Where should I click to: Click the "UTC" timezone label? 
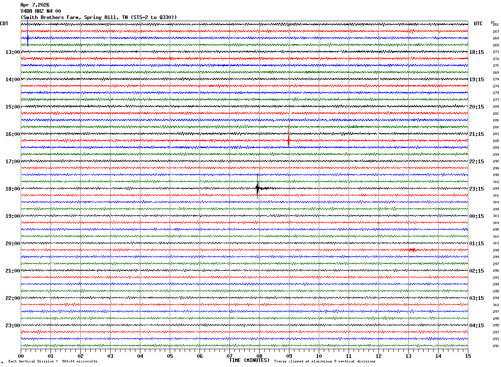coord(478,24)
